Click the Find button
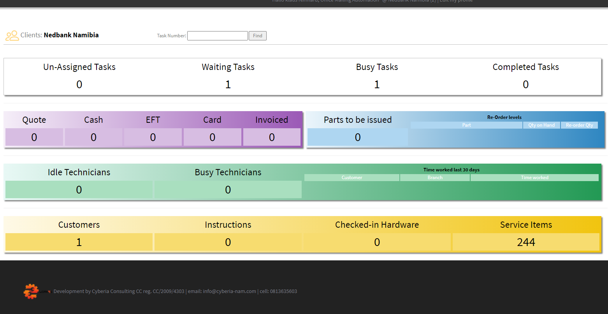This screenshot has height=314, width=608. point(258,36)
